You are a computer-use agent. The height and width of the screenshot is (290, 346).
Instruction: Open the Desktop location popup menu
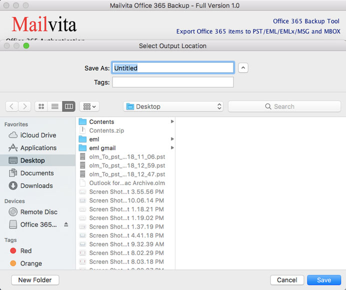(x=173, y=106)
